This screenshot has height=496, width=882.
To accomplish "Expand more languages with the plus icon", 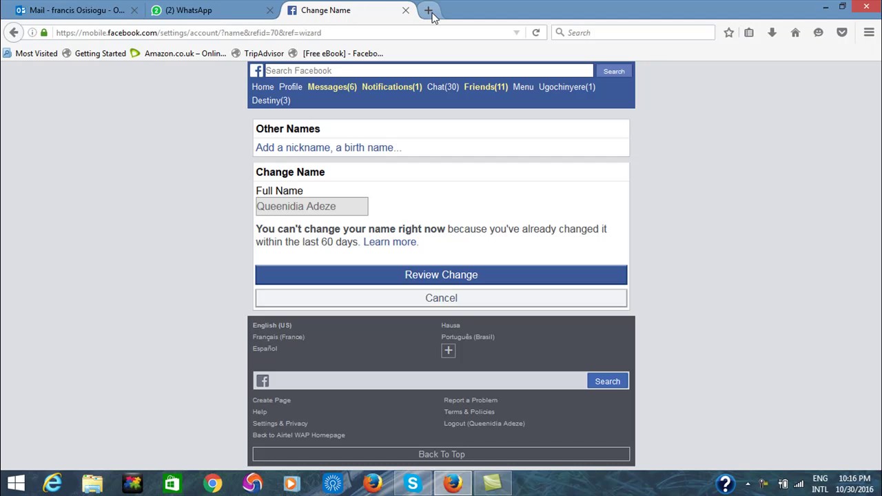I will tap(448, 351).
